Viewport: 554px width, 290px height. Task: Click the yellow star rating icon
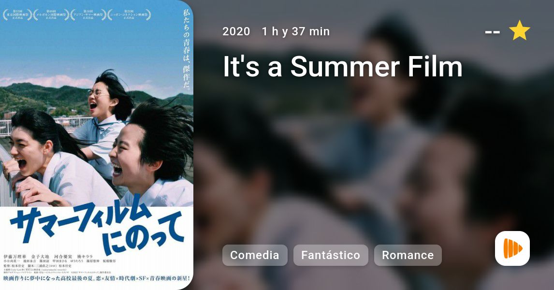tap(519, 30)
